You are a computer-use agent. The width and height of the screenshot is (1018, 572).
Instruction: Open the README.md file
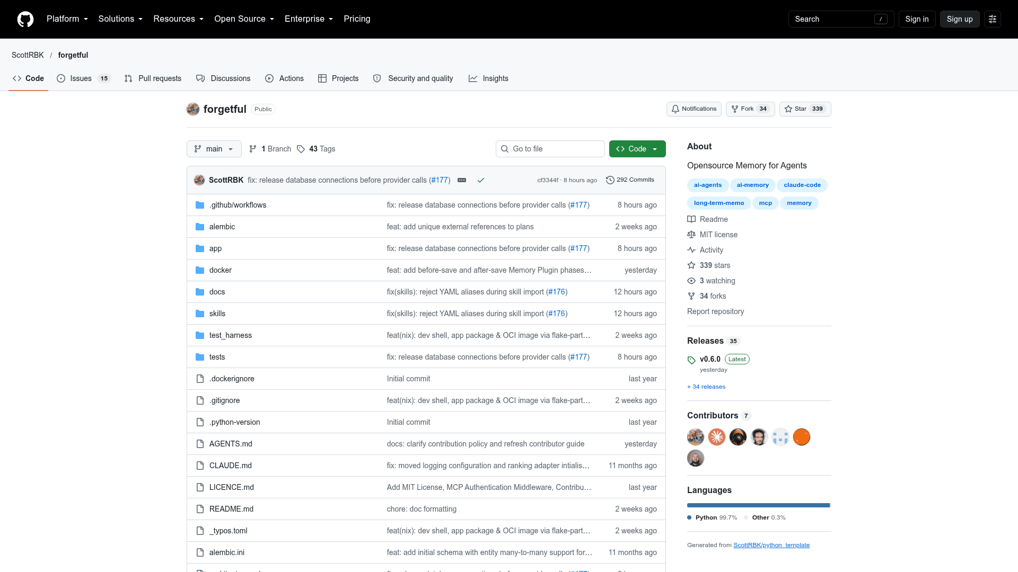(231, 509)
